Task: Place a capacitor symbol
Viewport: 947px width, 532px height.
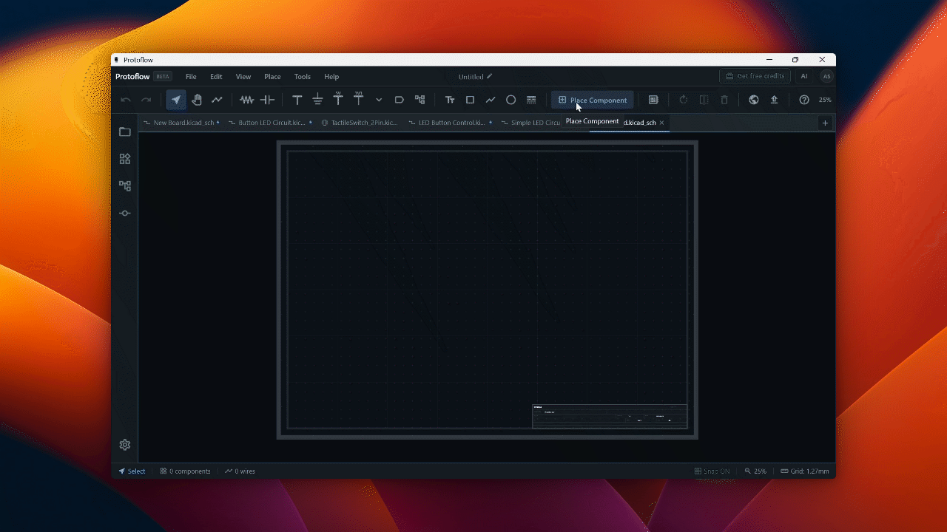Action: click(268, 100)
